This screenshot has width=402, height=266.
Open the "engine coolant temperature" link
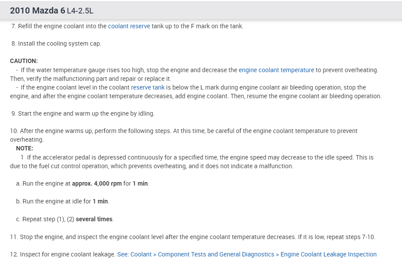click(276, 70)
